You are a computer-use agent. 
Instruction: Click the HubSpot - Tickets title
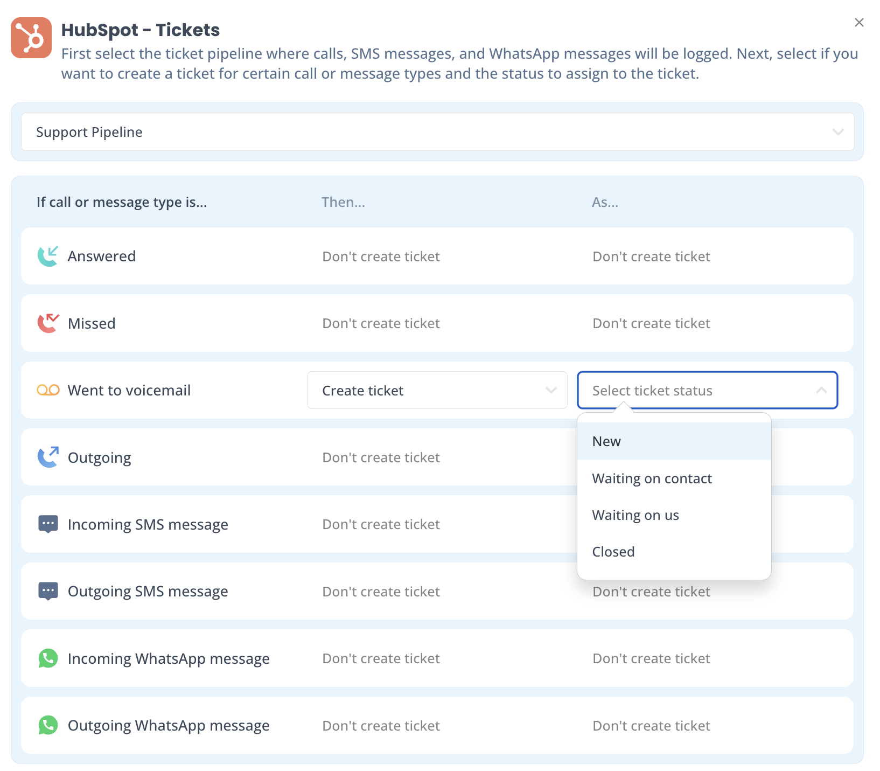[x=140, y=30]
